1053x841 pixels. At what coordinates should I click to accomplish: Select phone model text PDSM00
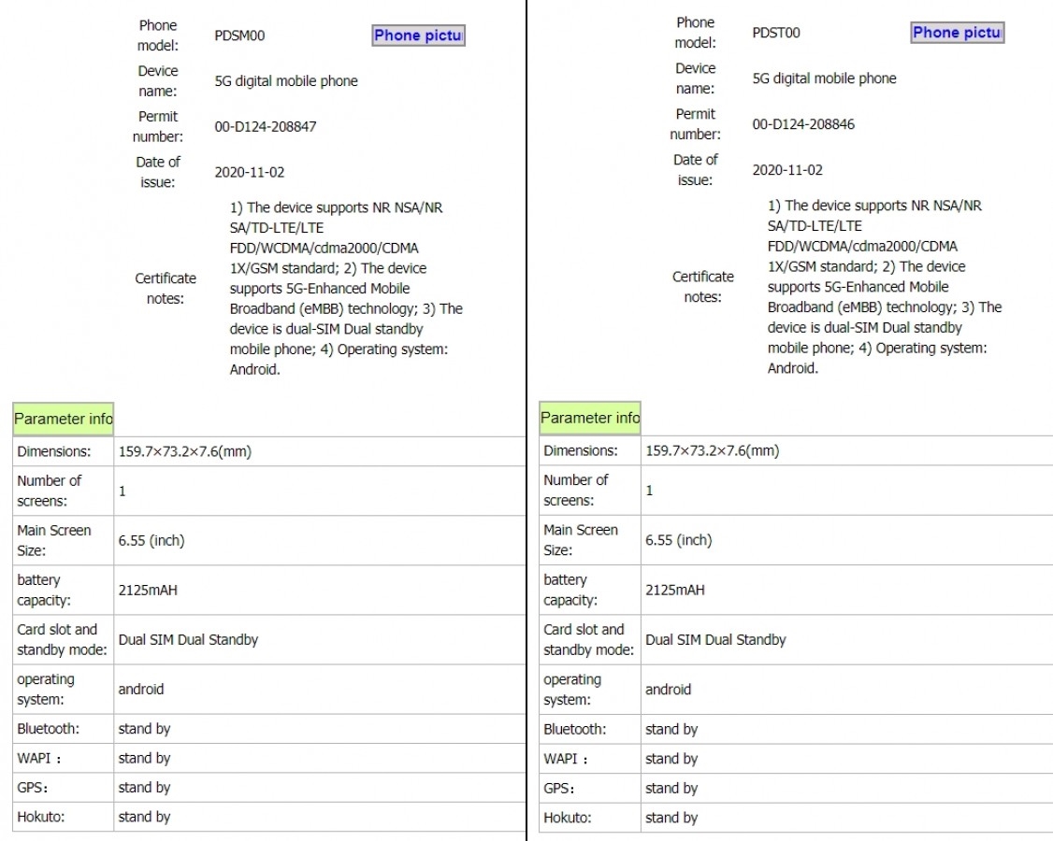[x=241, y=36]
